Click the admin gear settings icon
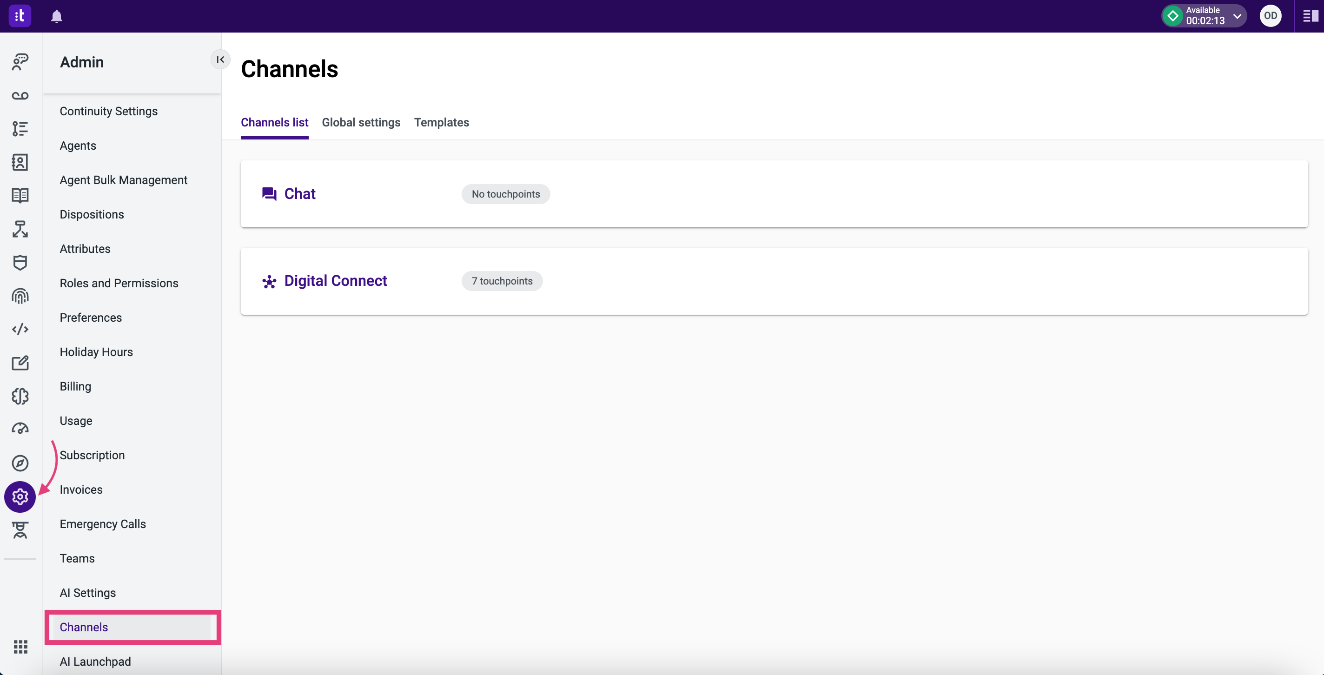The height and width of the screenshot is (675, 1324). (20, 496)
